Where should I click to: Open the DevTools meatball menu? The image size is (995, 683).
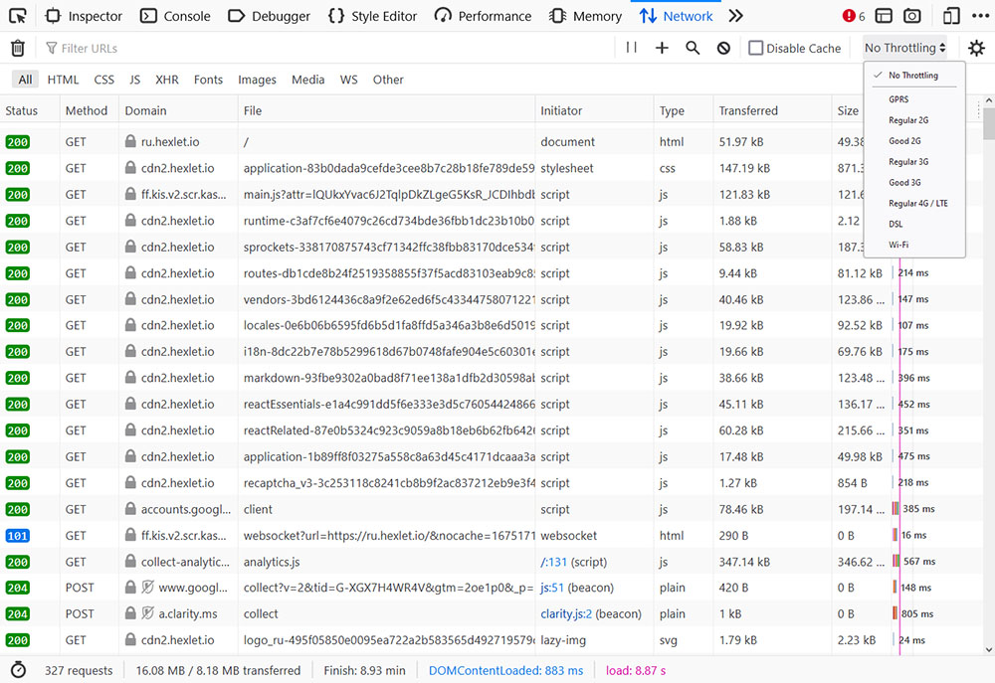pyautogui.click(x=980, y=16)
